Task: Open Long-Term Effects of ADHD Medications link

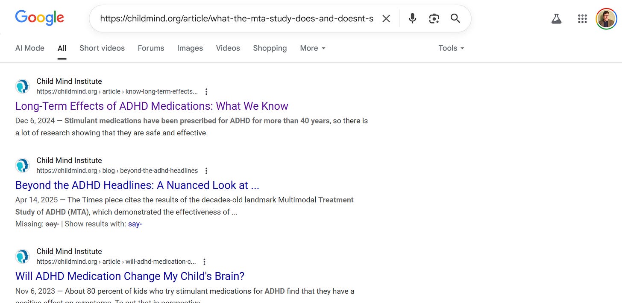Action: pos(152,106)
